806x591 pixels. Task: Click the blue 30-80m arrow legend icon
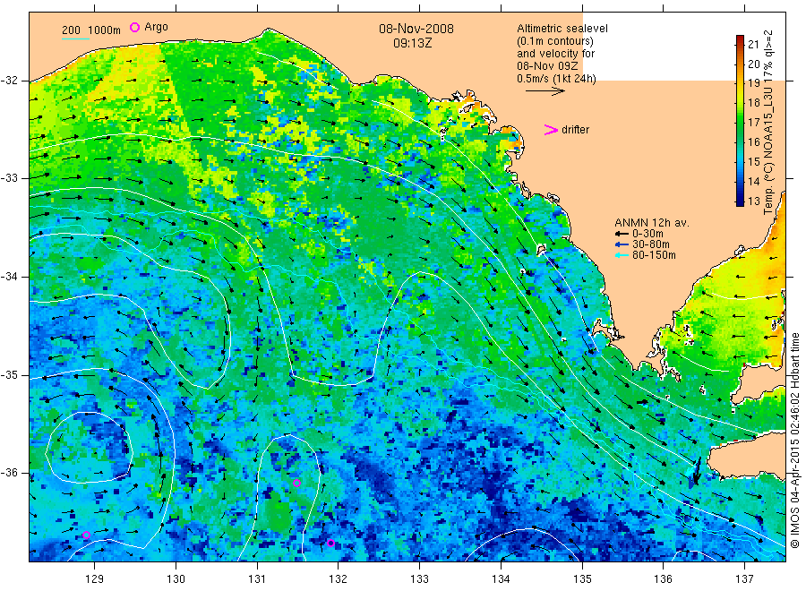(622, 244)
